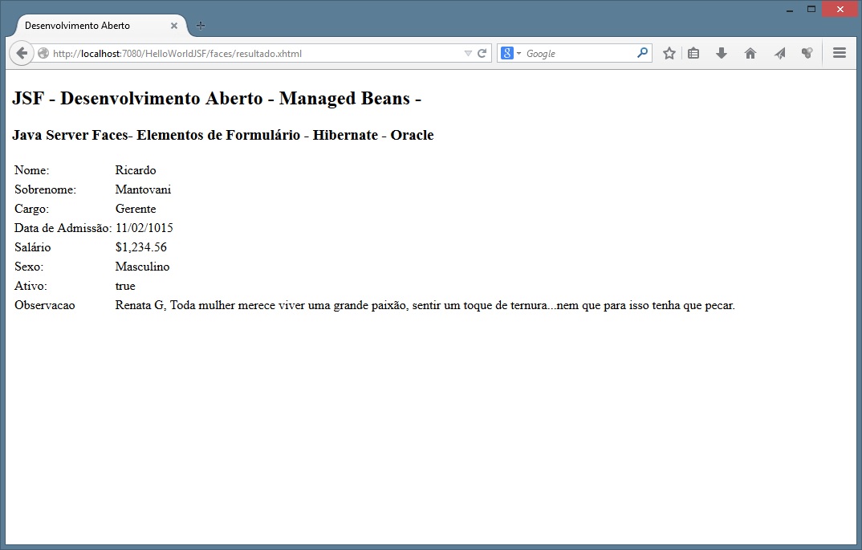The image size is (862, 550).
Task: Click the globe site identity icon
Action: [43, 54]
